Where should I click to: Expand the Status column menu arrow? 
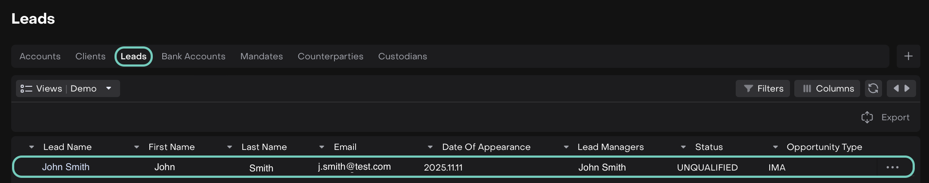pos(683,147)
